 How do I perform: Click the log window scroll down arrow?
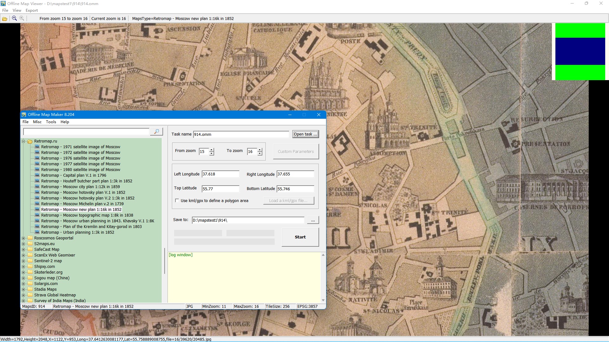click(323, 300)
